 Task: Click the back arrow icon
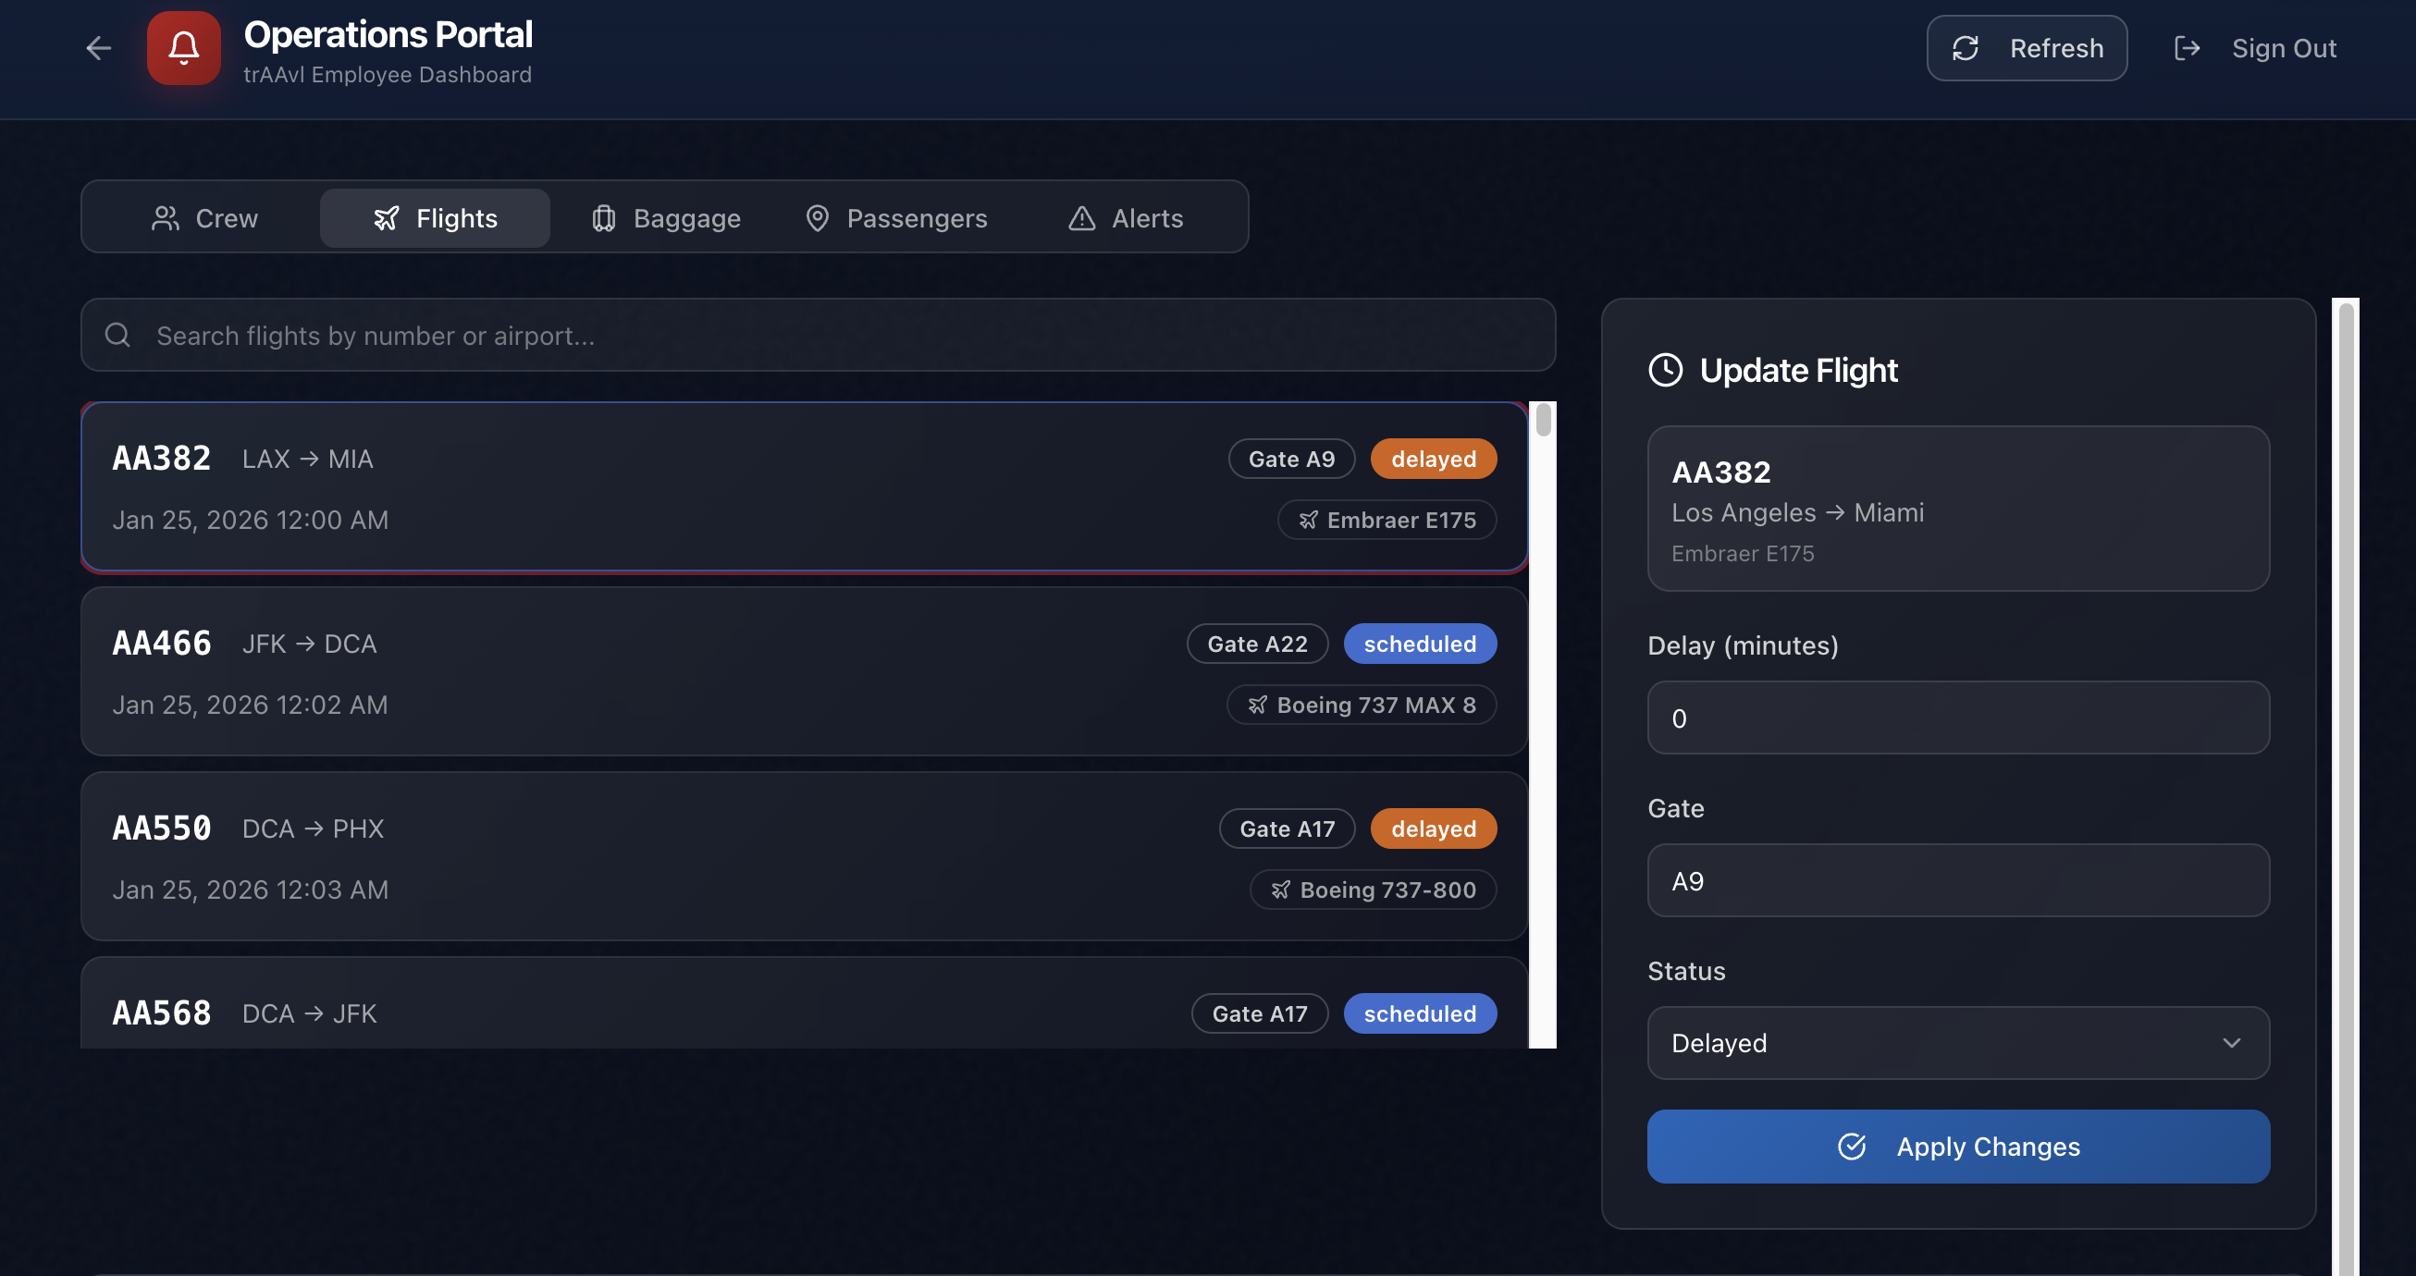(98, 48)
